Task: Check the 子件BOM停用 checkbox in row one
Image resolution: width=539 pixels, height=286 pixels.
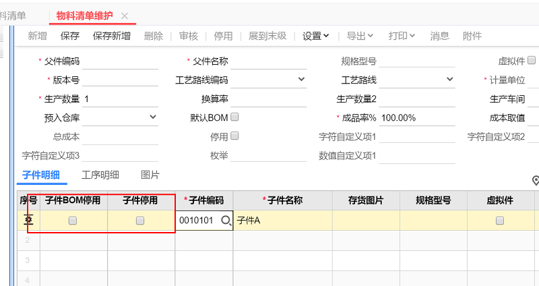Action: pyautogui.click(x=73, y=221)
